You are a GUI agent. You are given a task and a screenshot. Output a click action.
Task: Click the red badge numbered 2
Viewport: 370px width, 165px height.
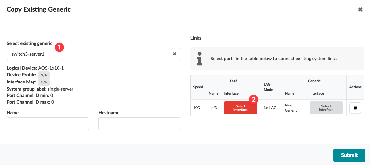[x=253, y=99]
